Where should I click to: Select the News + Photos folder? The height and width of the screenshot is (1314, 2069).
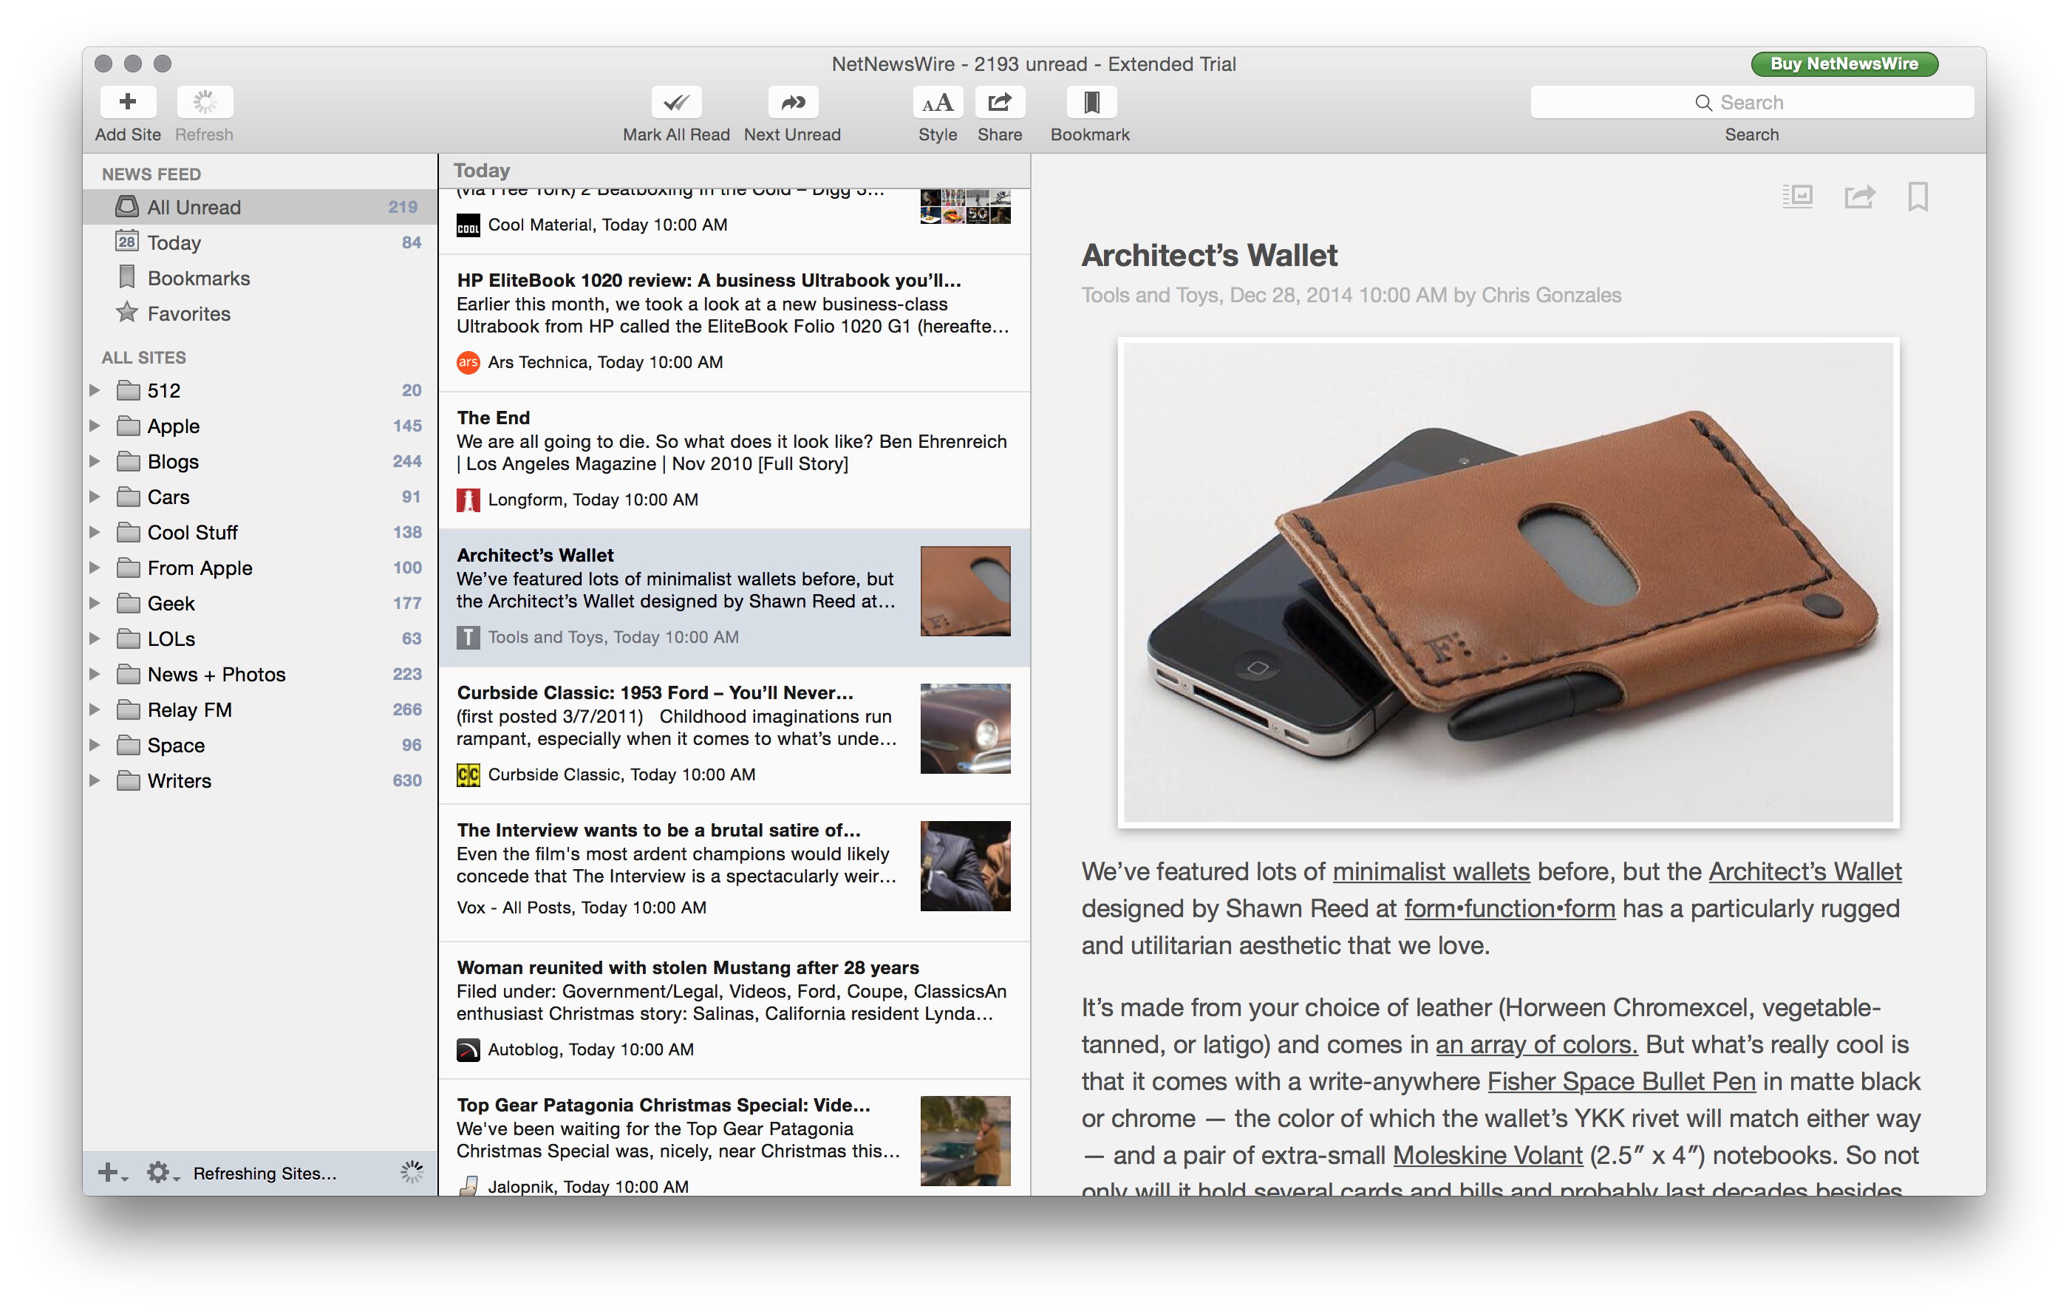click(x=259, y=674)
